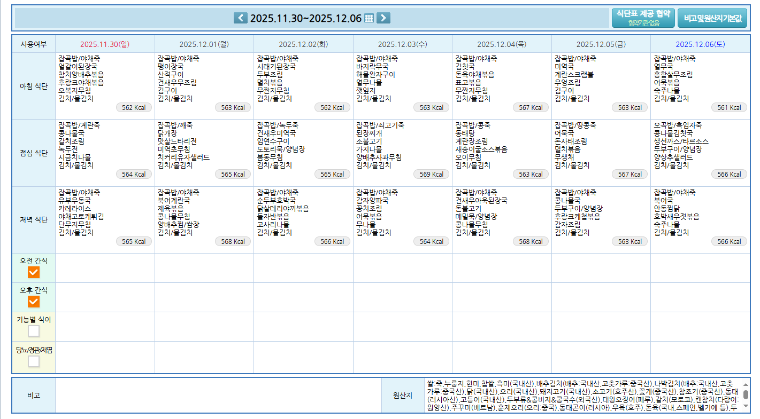Go to the previous week with left arrow

pyautogui.click(x=240, y=18)
